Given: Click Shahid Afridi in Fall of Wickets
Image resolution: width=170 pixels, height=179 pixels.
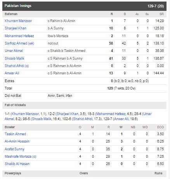Looking at the screenshot, I should click(83, 119).
